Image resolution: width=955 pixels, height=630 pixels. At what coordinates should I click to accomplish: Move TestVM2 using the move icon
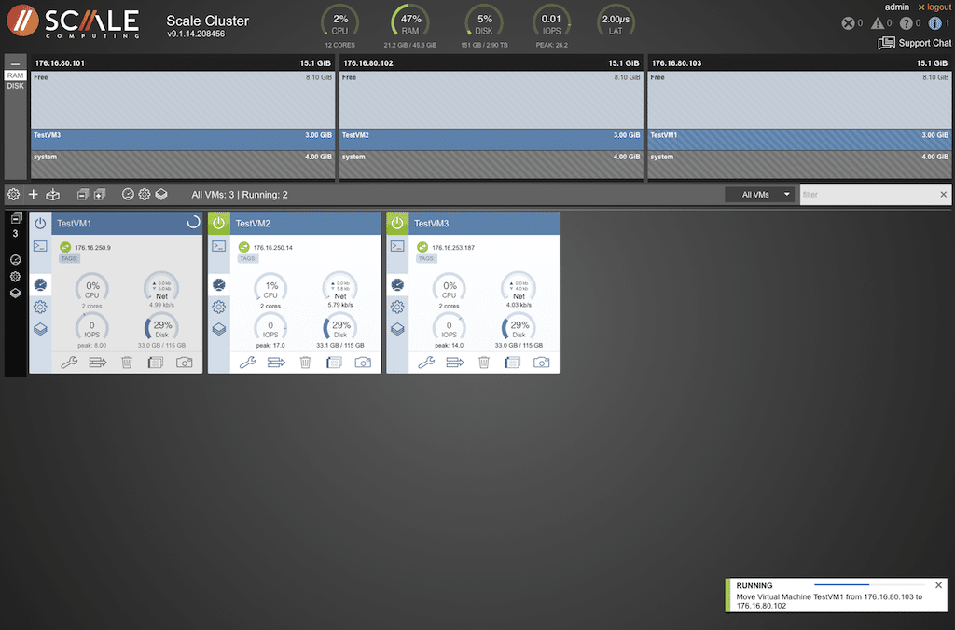click(x=276, y=363)
